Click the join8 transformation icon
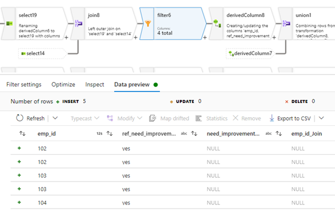 pyautogui.click(x=78, y=23)
